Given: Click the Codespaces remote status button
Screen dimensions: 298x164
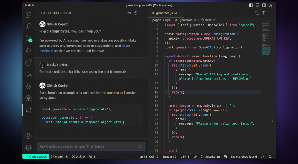Looking at the screenshot, I should (x=35, y=157).
